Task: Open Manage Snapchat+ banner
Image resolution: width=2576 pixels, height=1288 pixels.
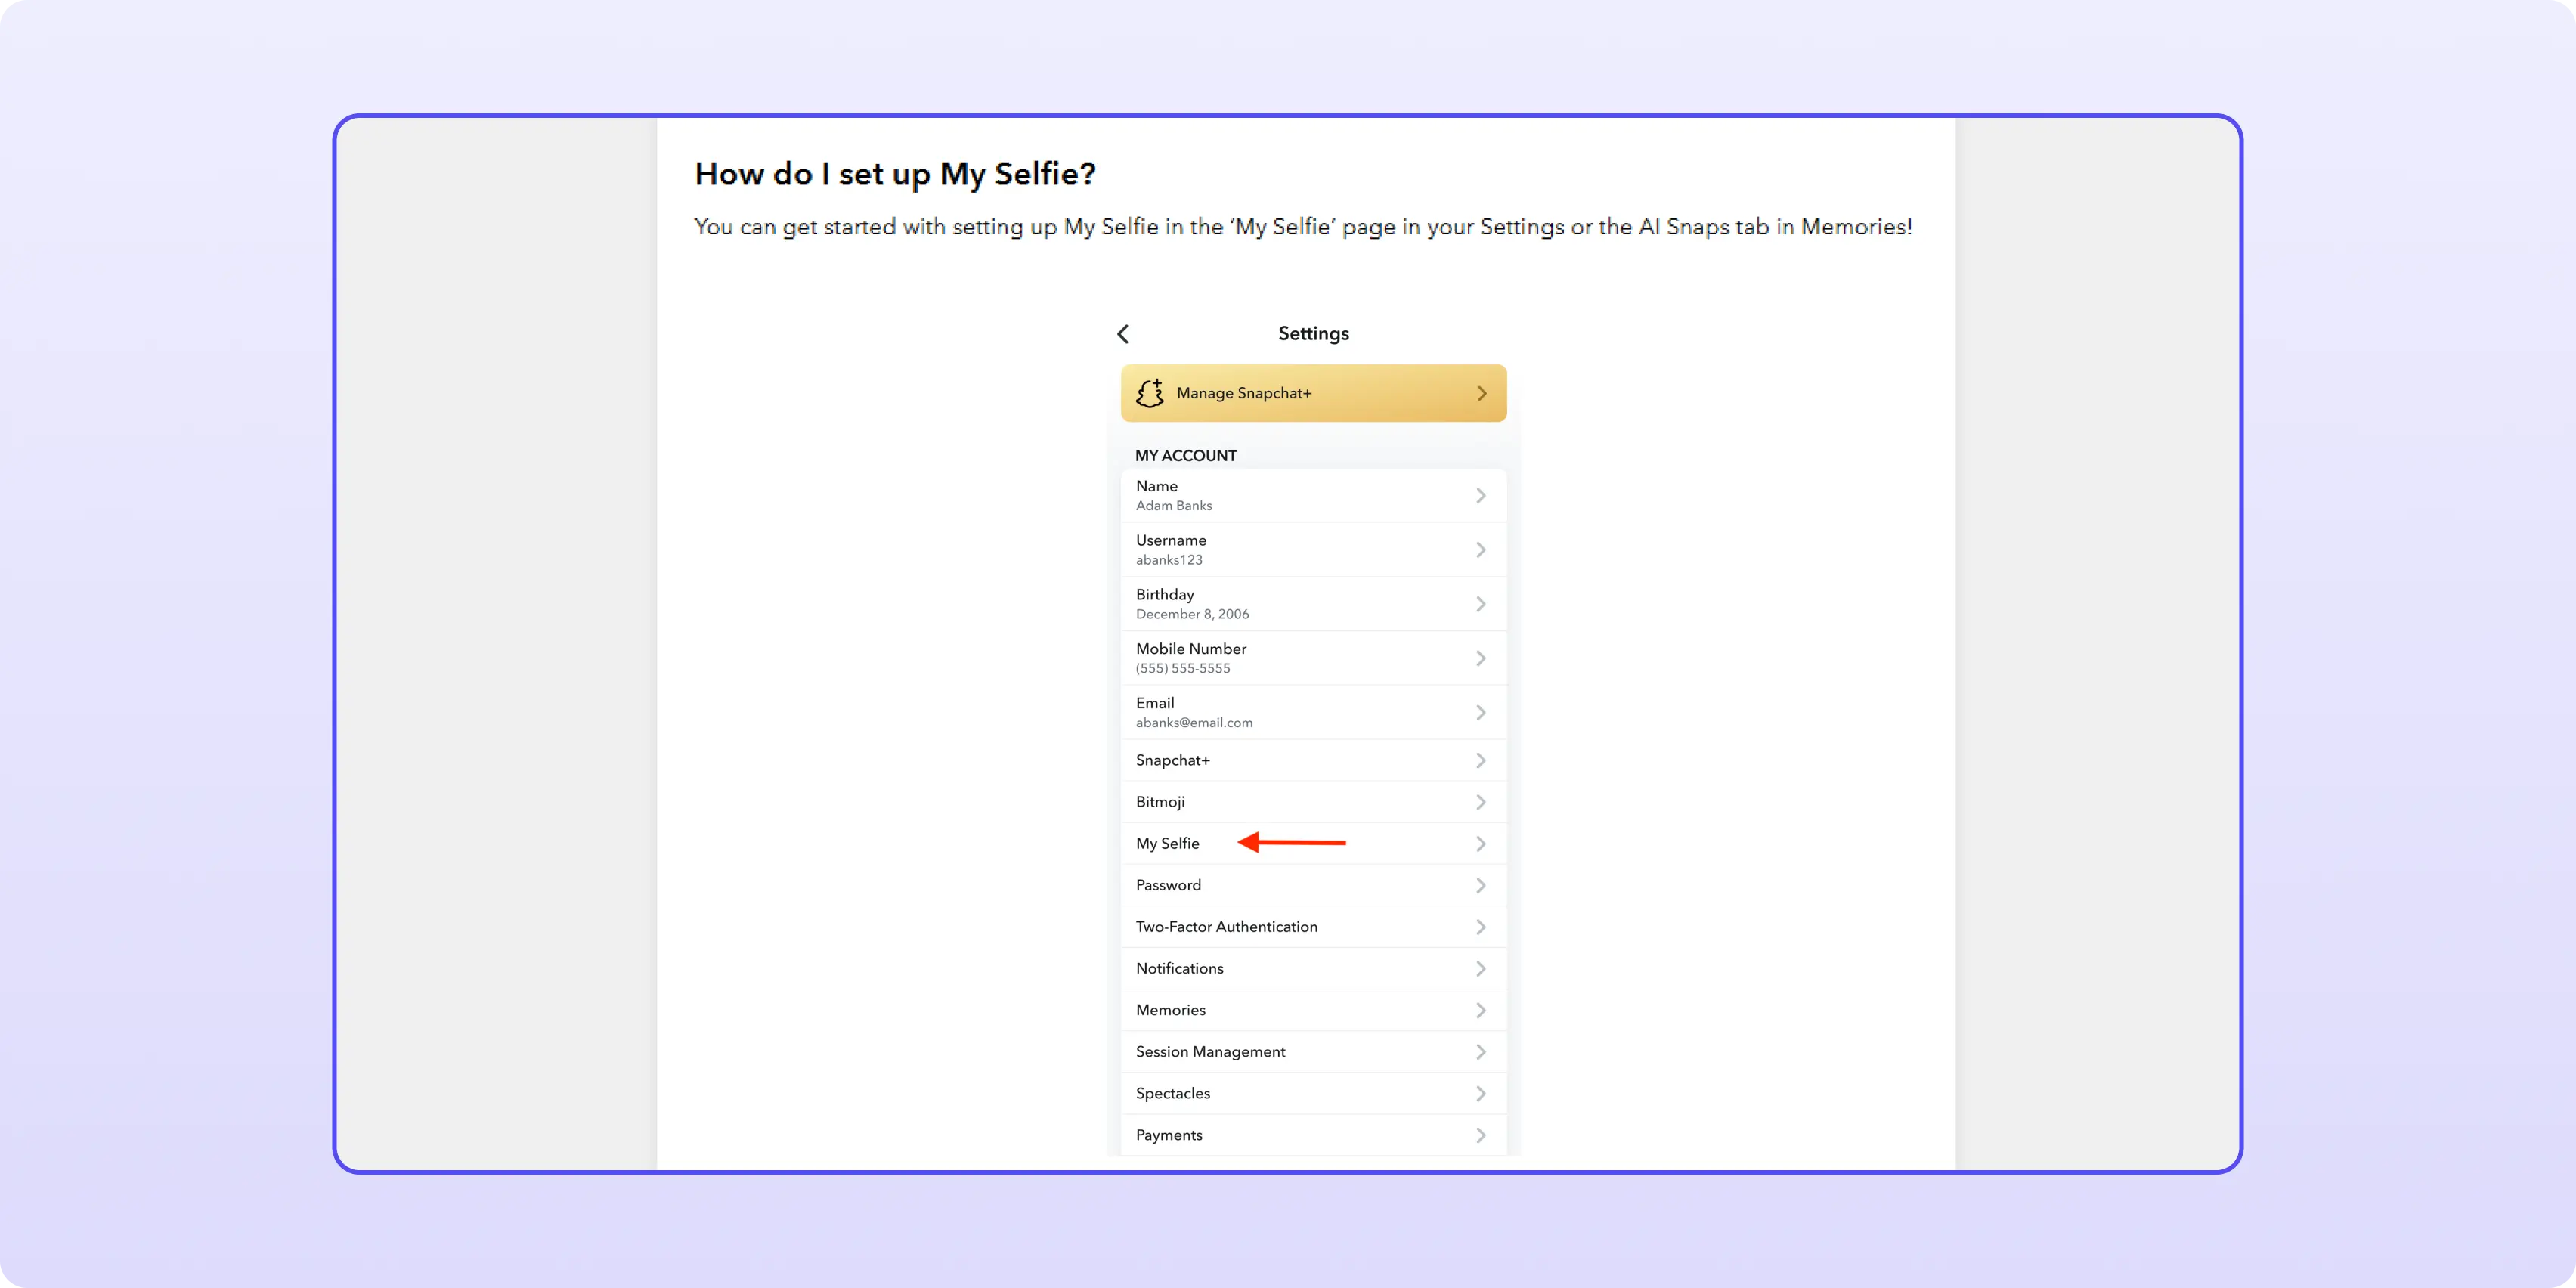Action: pyautogui.click(x=1313, y=393)
